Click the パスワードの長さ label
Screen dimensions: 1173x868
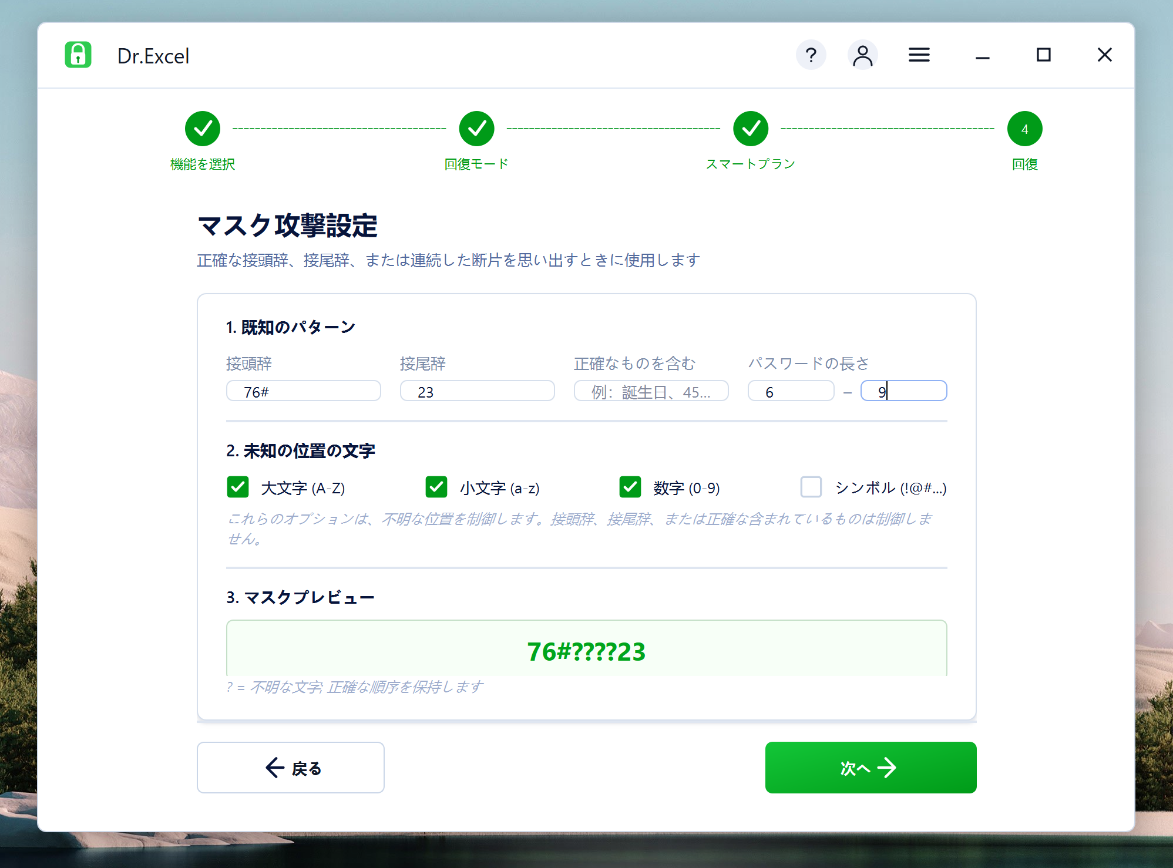tap(808, 364)
